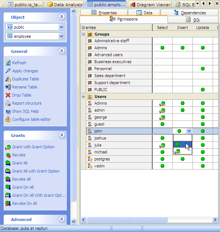This screenshot has height=232, width=220.
Task: Click the Grant with Grant Option icon
Action: pyautogui.click(x=8, y=147)
